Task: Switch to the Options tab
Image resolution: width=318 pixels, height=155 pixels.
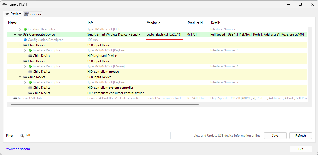Action: click(x=33, y=14)
